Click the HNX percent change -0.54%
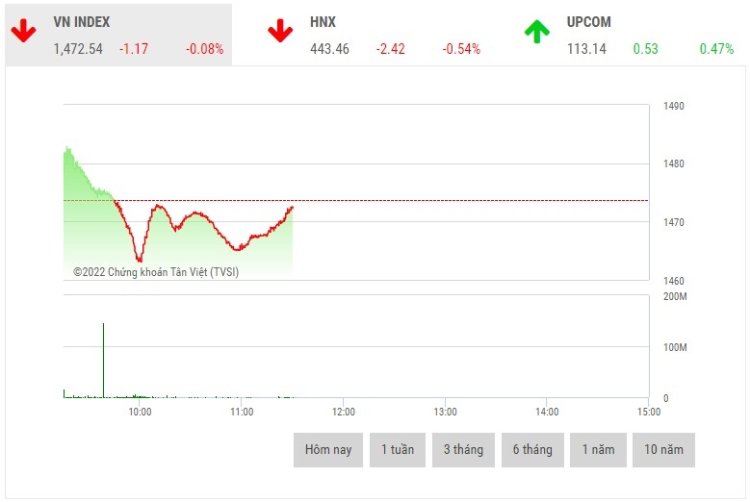The width and height of the screenshot is (750, 502). point(461,49)
